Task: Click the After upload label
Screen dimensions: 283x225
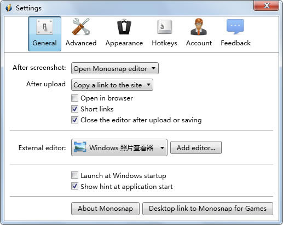Action: click(x=46, y=84)
